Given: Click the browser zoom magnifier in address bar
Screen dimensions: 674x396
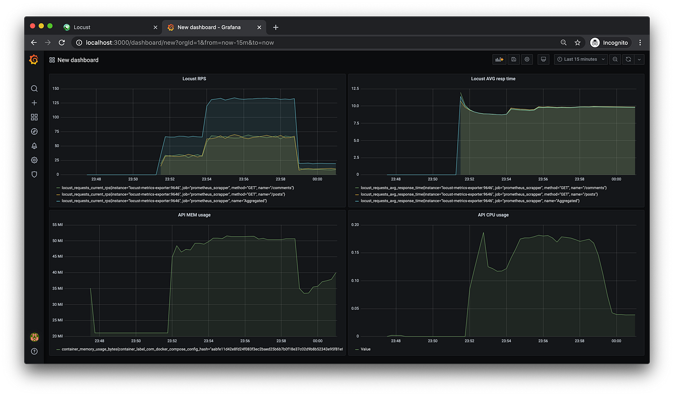Looking at the screenshot, I should 563,43.
